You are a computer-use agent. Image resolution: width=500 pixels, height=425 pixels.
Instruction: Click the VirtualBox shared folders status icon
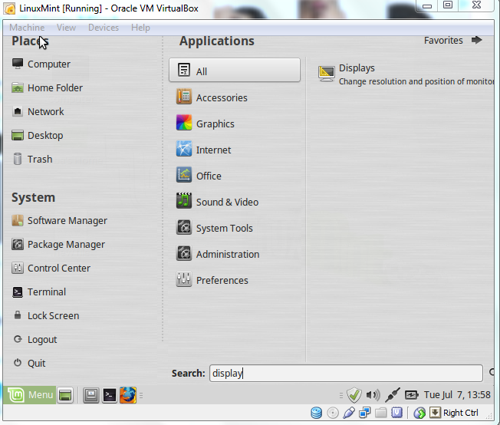[380, 413]
